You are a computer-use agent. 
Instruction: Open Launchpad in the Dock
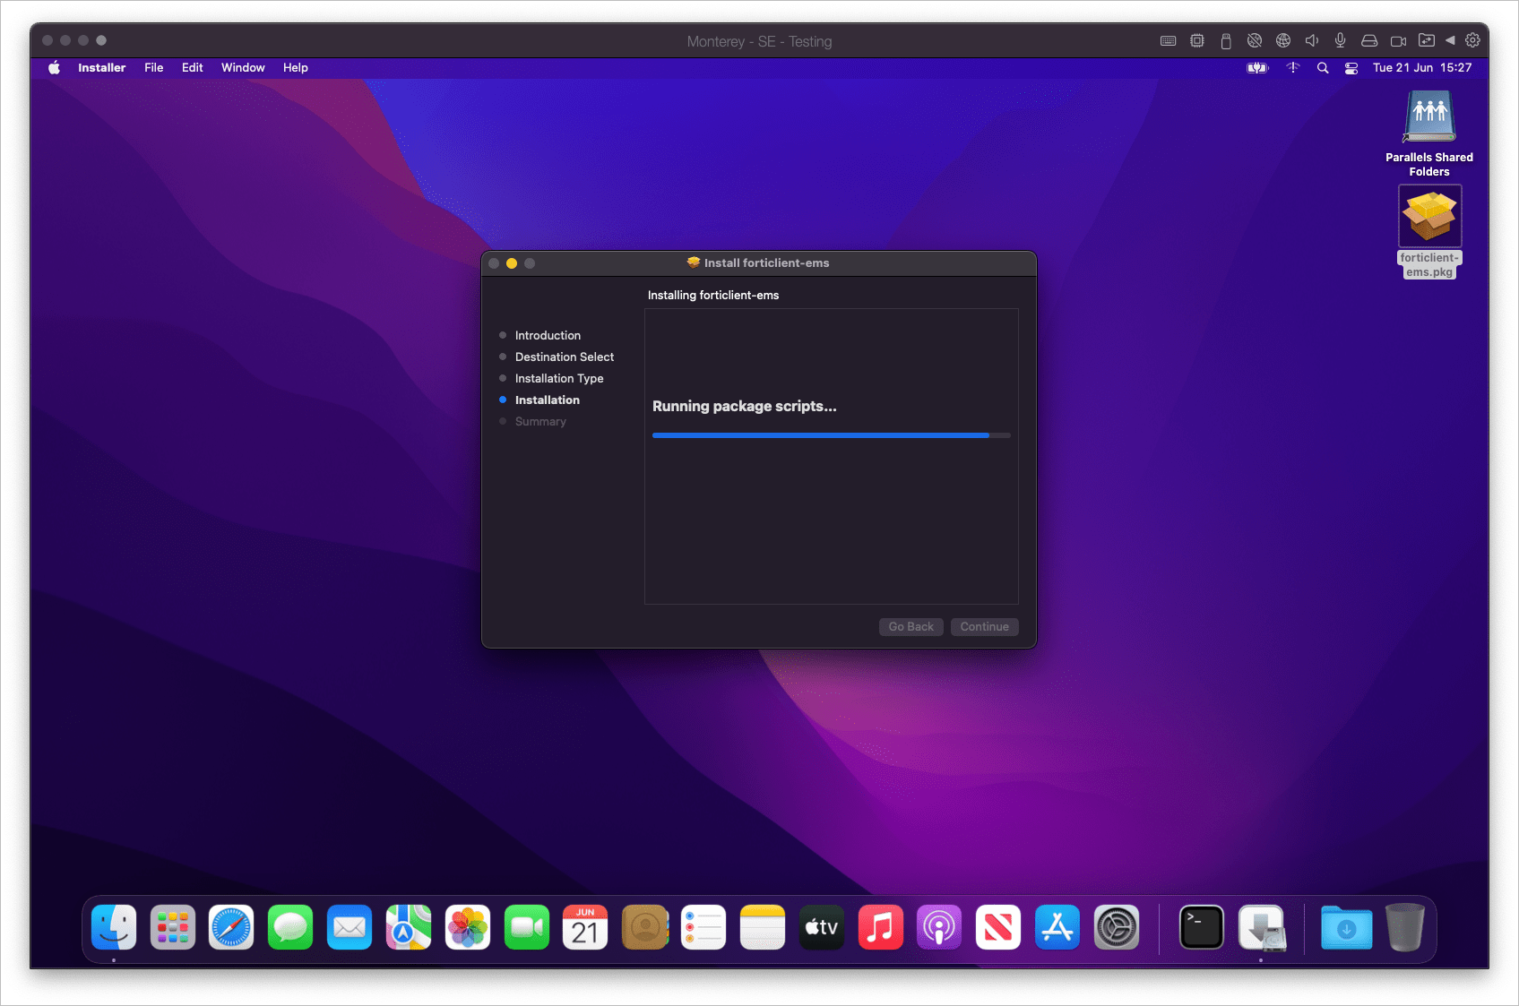pyautogui.click(x=173, y=927)
